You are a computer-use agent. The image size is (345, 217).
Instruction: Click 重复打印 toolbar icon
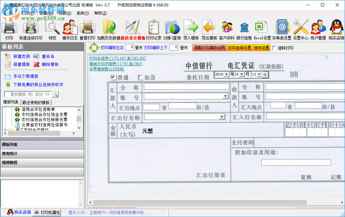coord(87,28)
